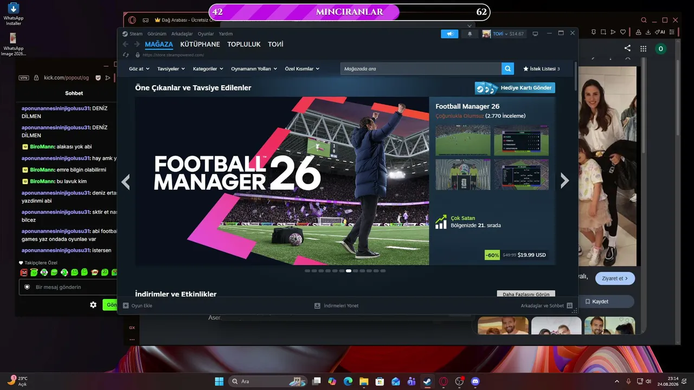Open the Oyunlar menu
Image resolution: width=694 pixels, height=390 pixels.
tap(206, 34)
